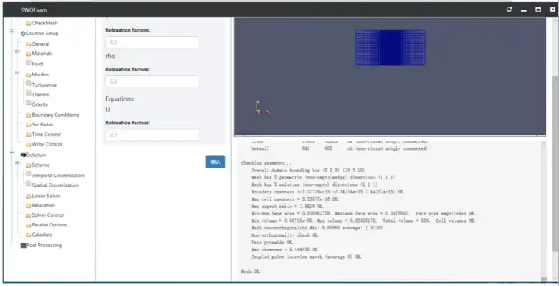The image size is (559, 286).
Task: Toggle the Scheme node expander
Action: [17, 163]
